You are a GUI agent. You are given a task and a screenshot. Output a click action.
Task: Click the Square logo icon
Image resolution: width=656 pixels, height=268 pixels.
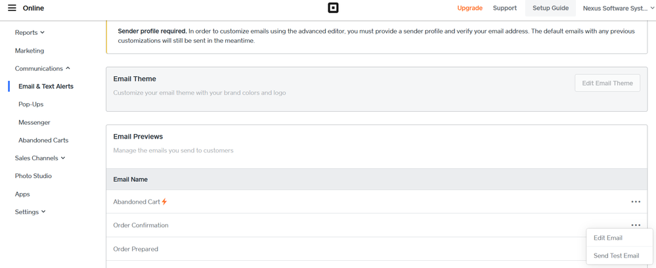pos(333,8)
